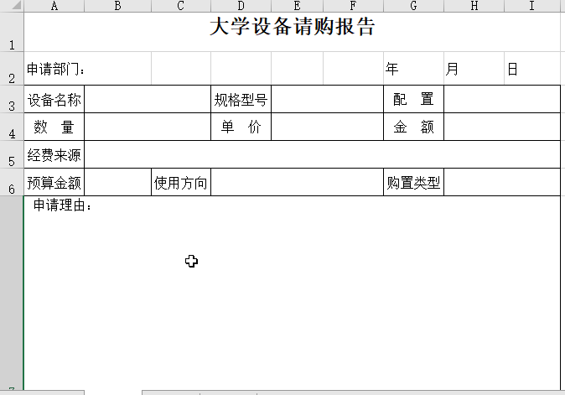Select the 年 cell

click(x=413, y=70)
